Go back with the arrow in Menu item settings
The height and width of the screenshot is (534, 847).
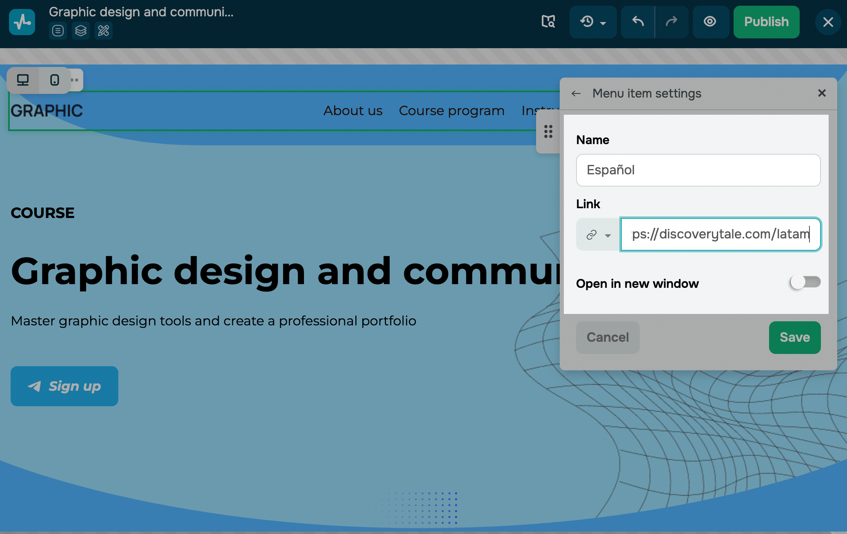[x=576, y=93]
